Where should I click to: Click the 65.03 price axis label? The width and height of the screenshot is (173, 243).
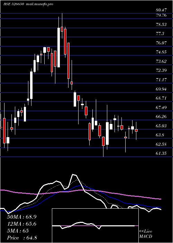click(161, 126)
